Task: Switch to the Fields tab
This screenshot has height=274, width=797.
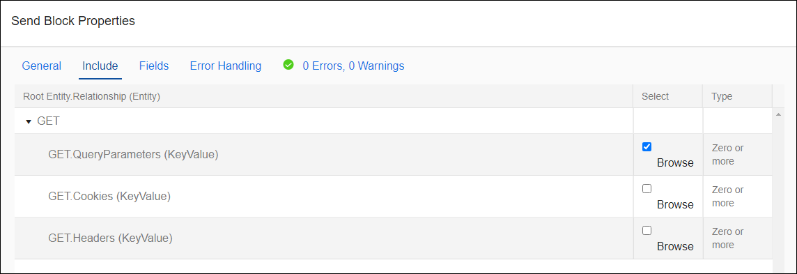Action: point(154,66)
